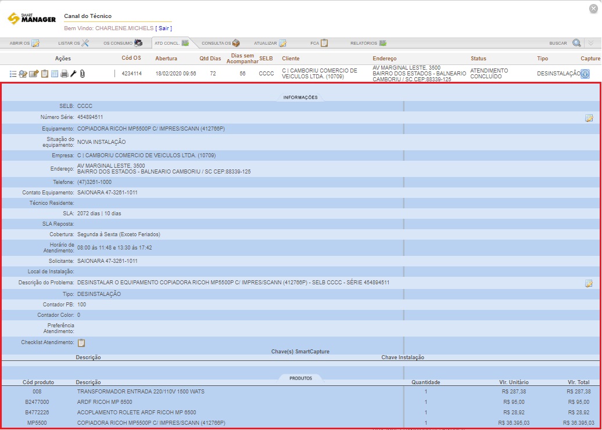Click the blue info icon under Capture
Screen dimensions: 602x430
585,74
